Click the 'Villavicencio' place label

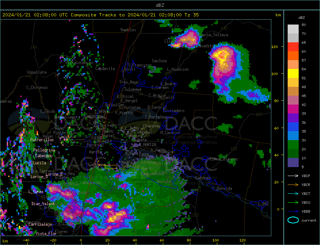tap(79, 63)
